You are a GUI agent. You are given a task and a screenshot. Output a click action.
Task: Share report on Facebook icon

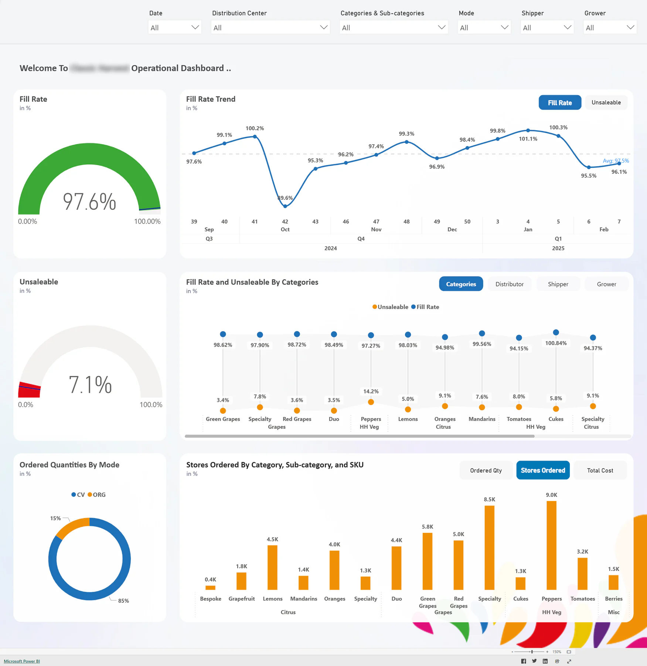(x=523, y=661)
